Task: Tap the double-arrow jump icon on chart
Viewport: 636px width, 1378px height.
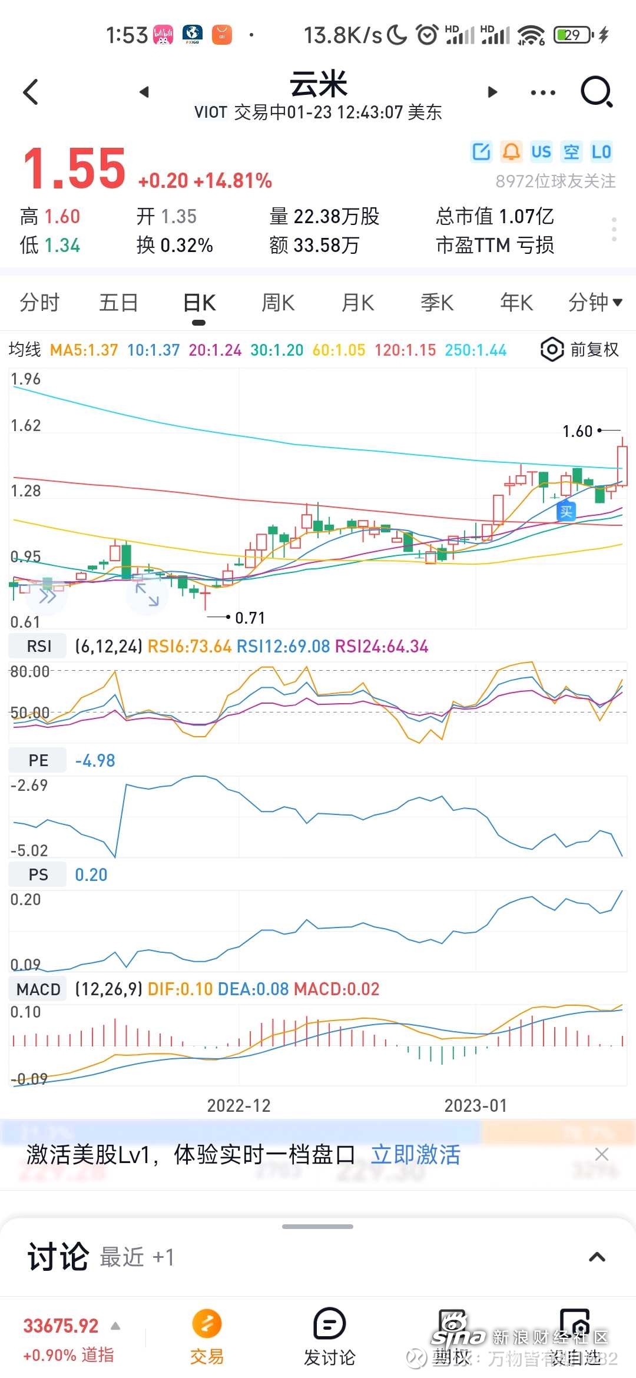Action: coord(47,596)
